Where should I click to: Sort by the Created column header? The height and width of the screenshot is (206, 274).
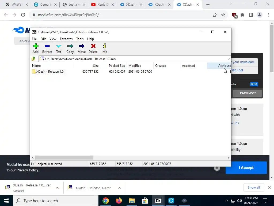pos(167,66)
